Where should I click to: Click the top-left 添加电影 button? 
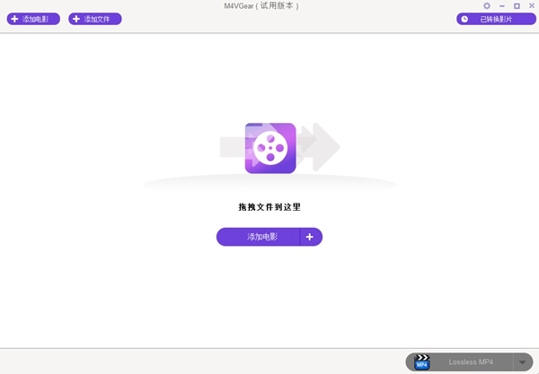pos(33,19)
